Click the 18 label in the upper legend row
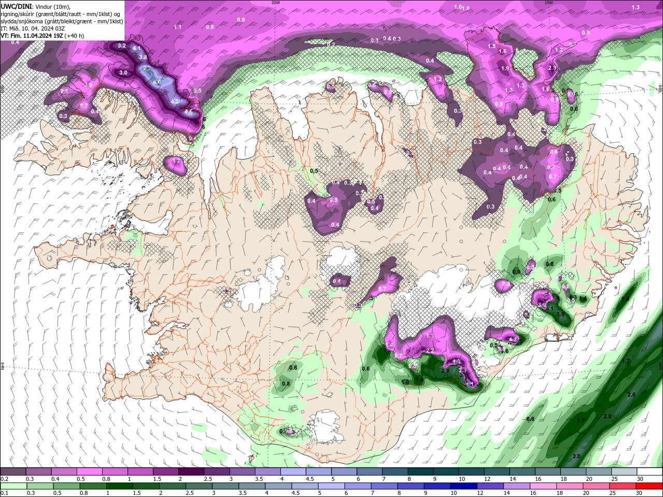This screenshot has width=663, height=497. click(x=563, y=479)
